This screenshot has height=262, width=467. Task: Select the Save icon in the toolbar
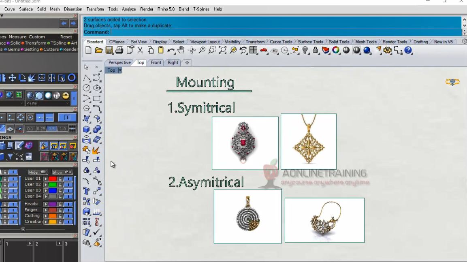109,50
